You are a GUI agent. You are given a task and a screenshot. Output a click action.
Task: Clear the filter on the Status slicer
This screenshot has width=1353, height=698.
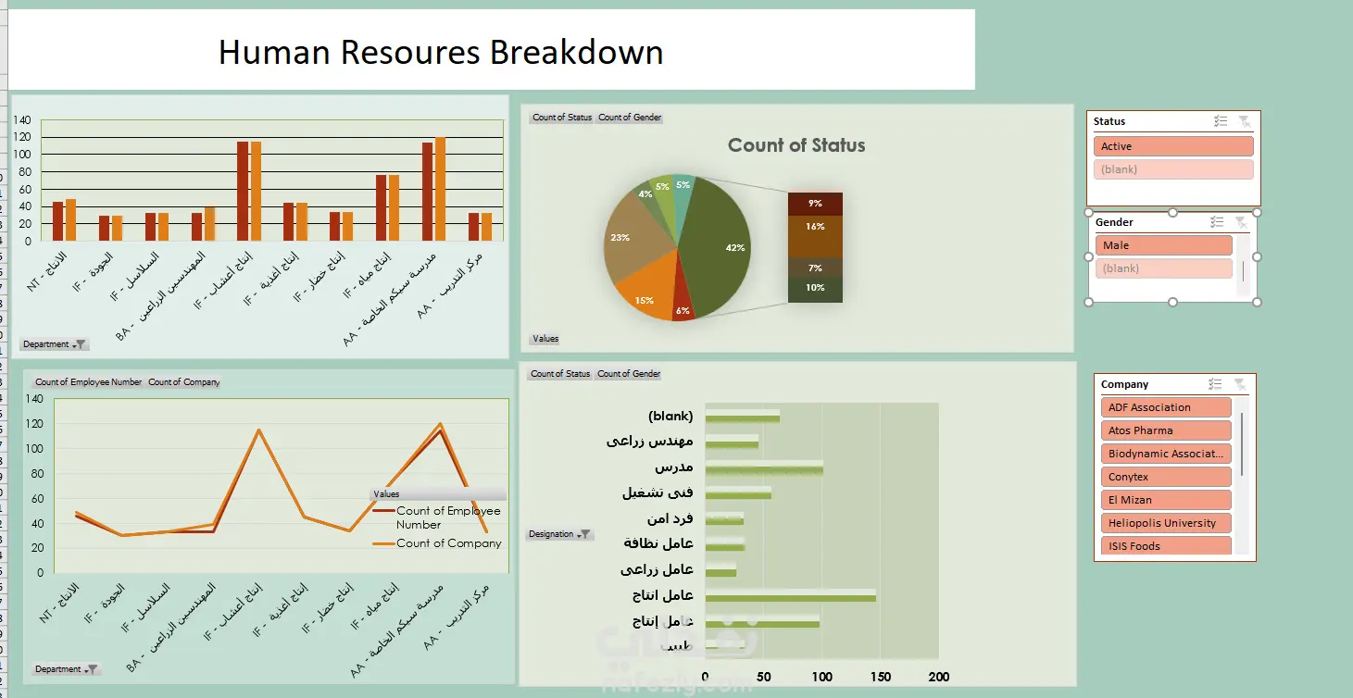pos(1244,121)
